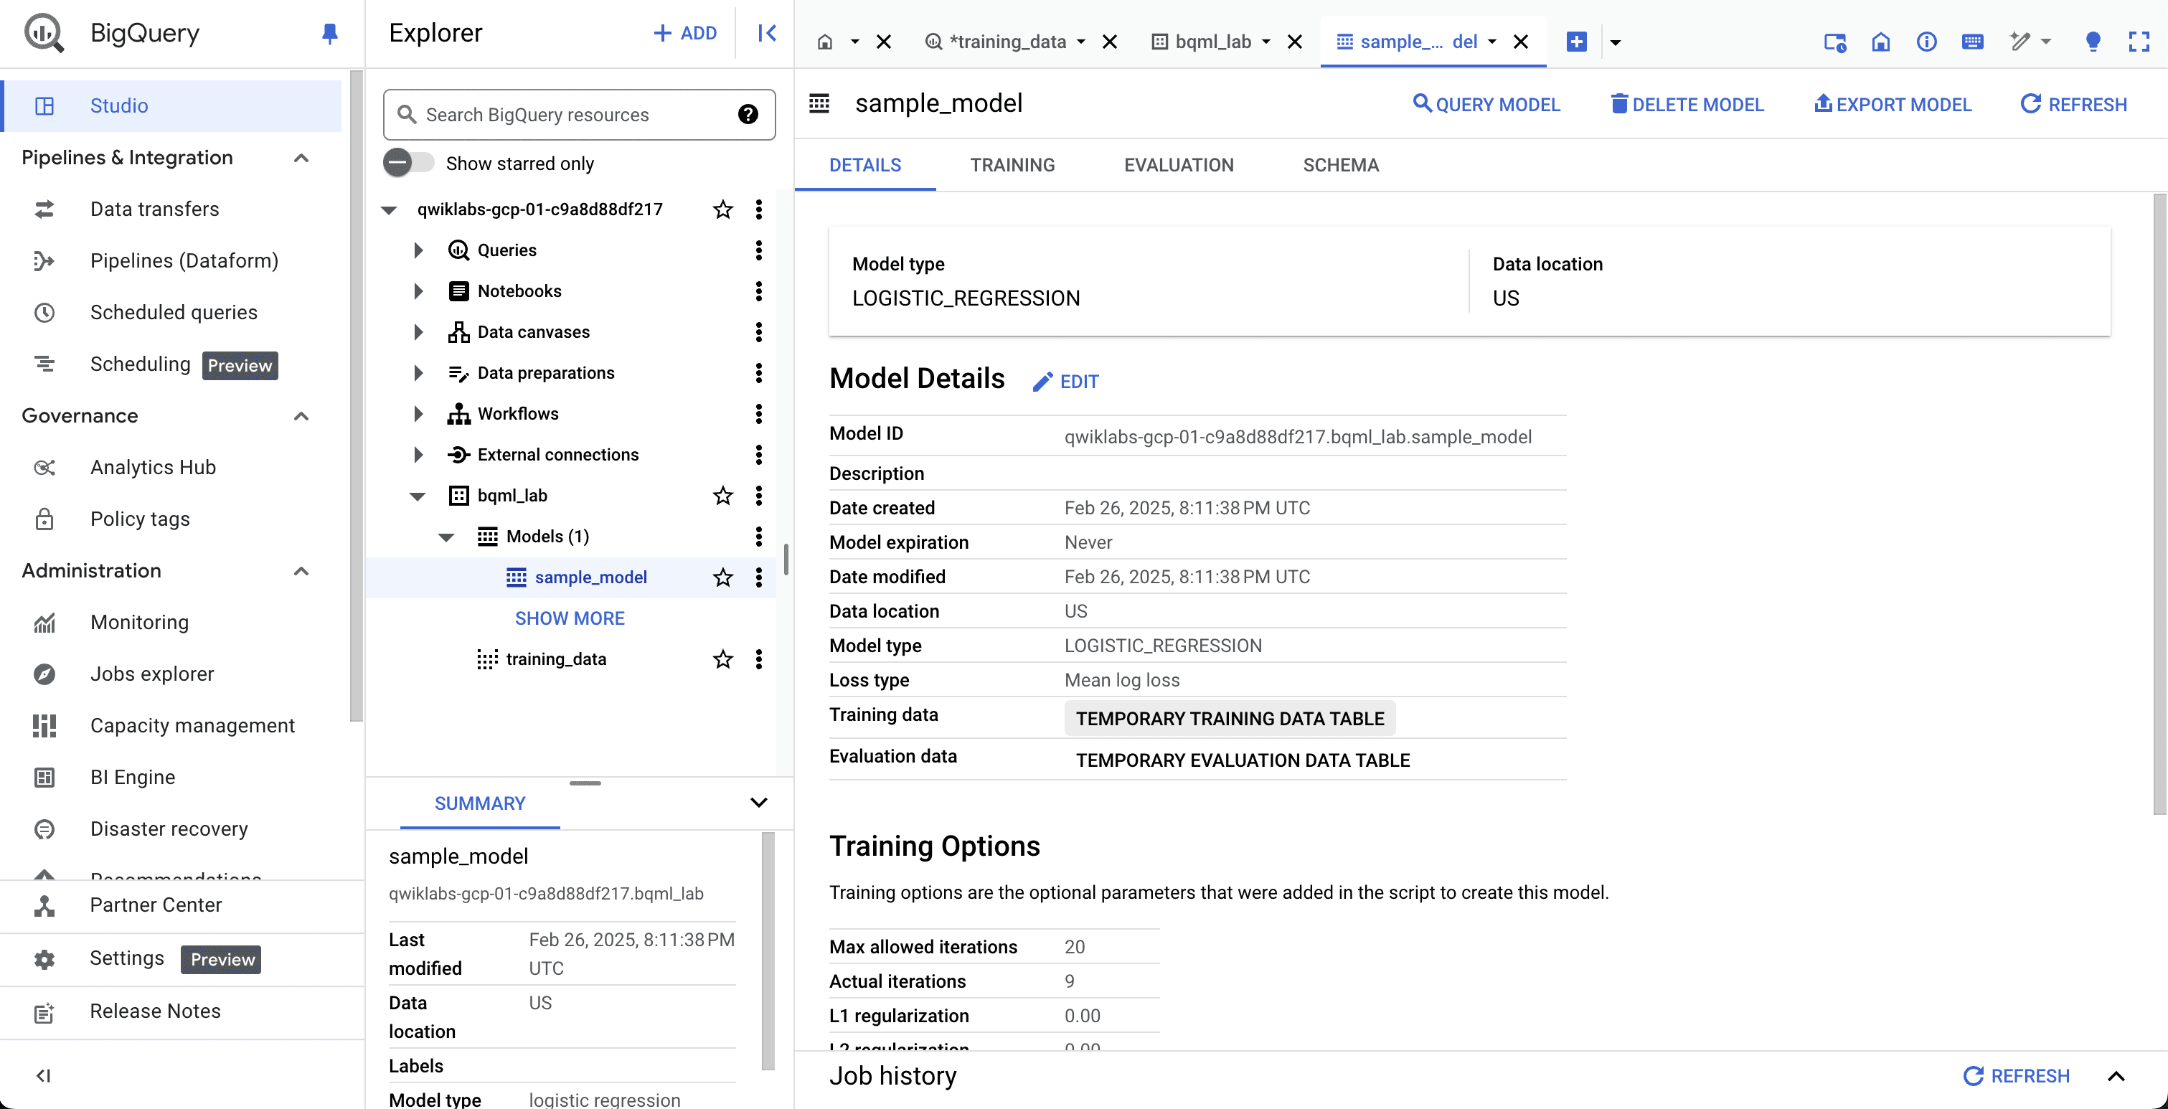Image resolution: width=2168 pixels, height=1109 pixels.
Task: Toggle full screen mode icon
Action: click(x=2139, y=41)
